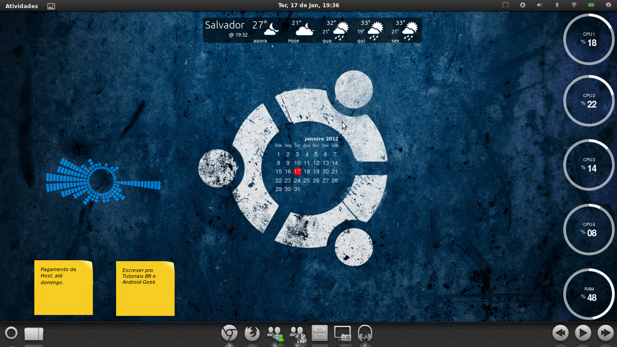Image resolution: width=617 pixels, height=347 pixels.
Task: Open the chat status bubble icon
Action: tap(608, 5)
